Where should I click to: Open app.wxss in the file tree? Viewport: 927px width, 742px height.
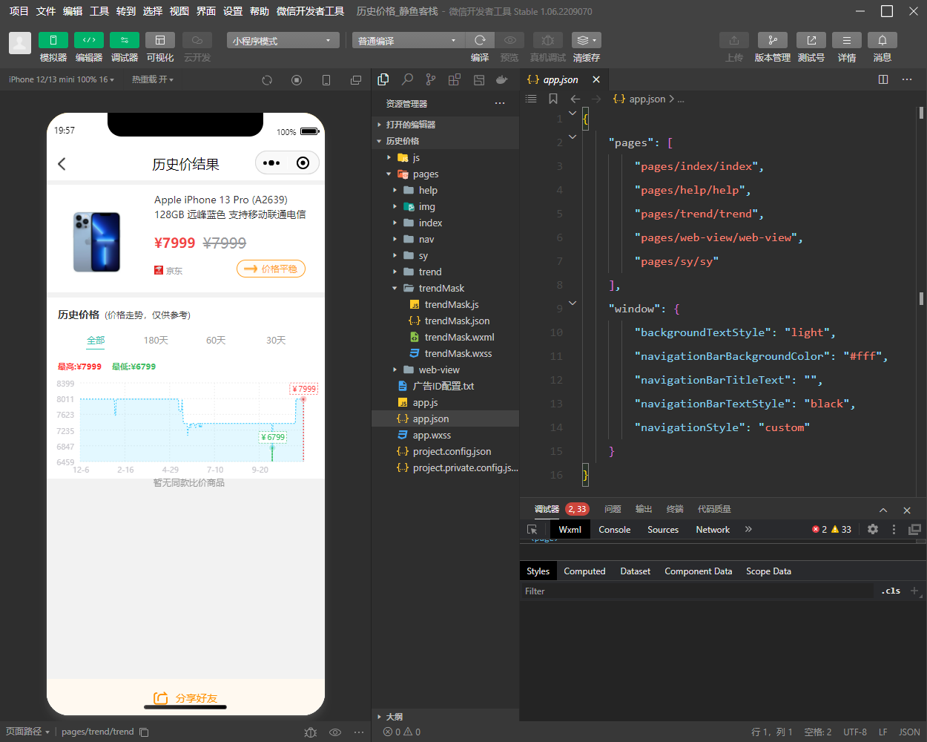pos(432,435)
